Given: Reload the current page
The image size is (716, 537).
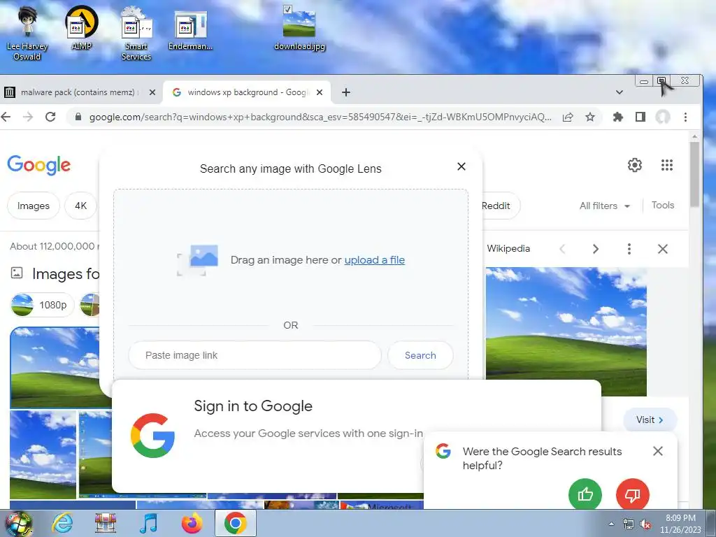Looking at the screenshot, I should pos(50,117).
